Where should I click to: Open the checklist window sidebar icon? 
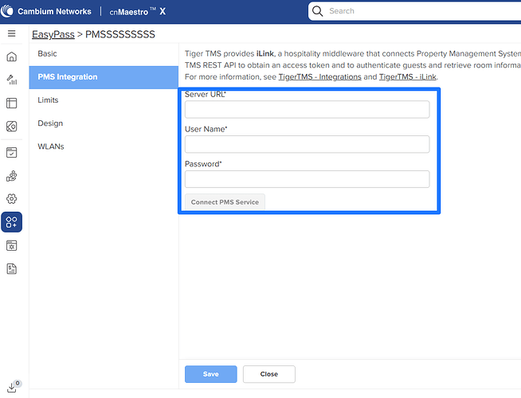(x=12, y=153)
